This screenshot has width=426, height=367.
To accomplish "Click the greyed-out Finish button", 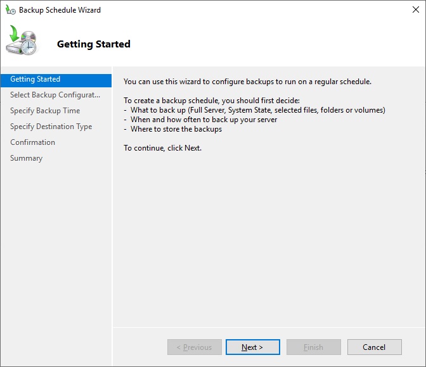I will click(314, 347).
